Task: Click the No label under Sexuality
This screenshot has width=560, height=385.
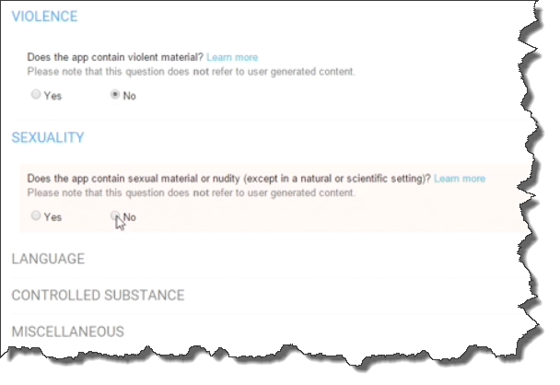Action: 129,217
